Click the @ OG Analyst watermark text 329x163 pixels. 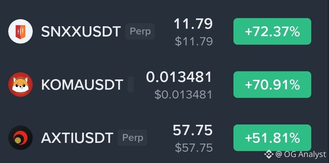coord(301,154)
